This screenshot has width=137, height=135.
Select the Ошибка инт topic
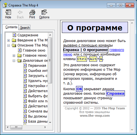[38, 71]
